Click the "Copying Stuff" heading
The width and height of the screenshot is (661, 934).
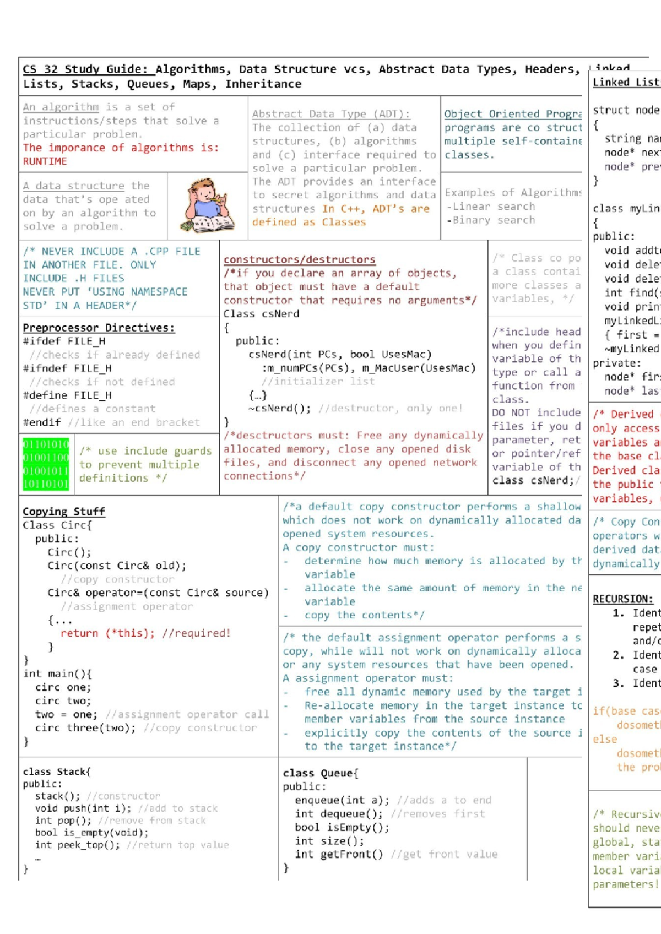click(x=64, y=512)
